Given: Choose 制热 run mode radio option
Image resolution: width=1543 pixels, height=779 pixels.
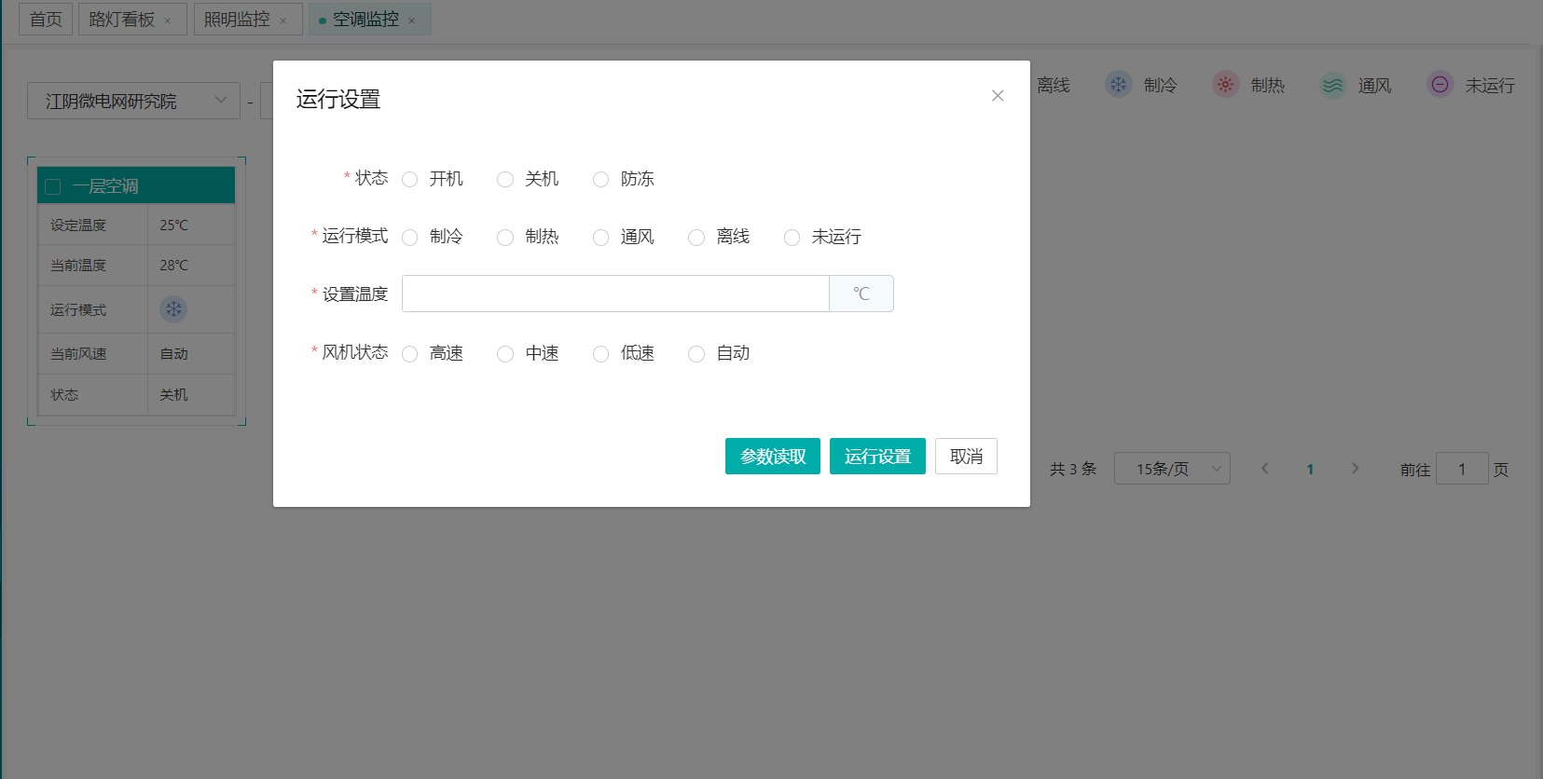Looking at the screenshot, I should click(505, 238).
